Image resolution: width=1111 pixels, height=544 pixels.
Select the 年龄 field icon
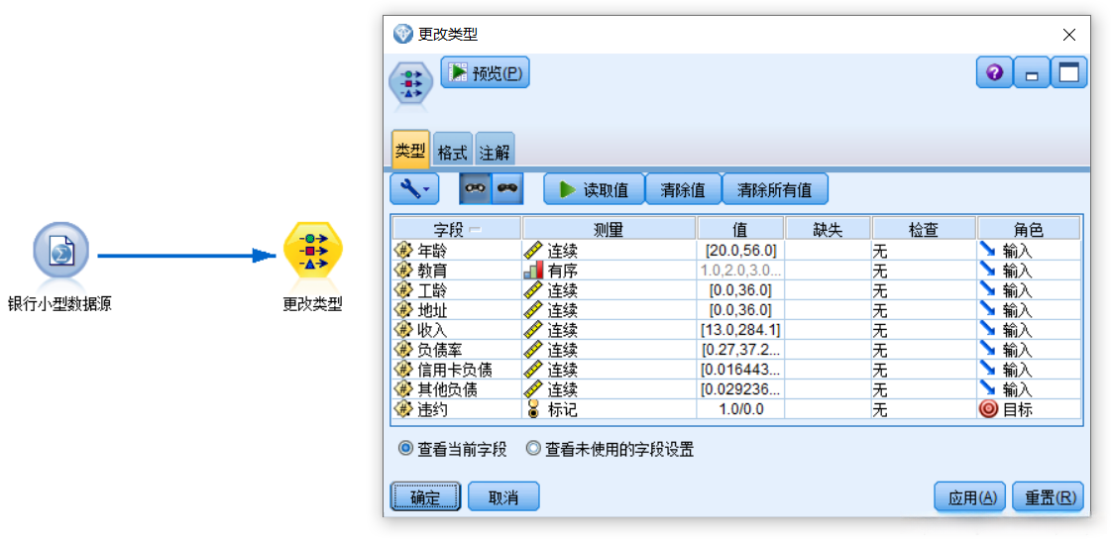pyautogui.click(x=404, y=251)
